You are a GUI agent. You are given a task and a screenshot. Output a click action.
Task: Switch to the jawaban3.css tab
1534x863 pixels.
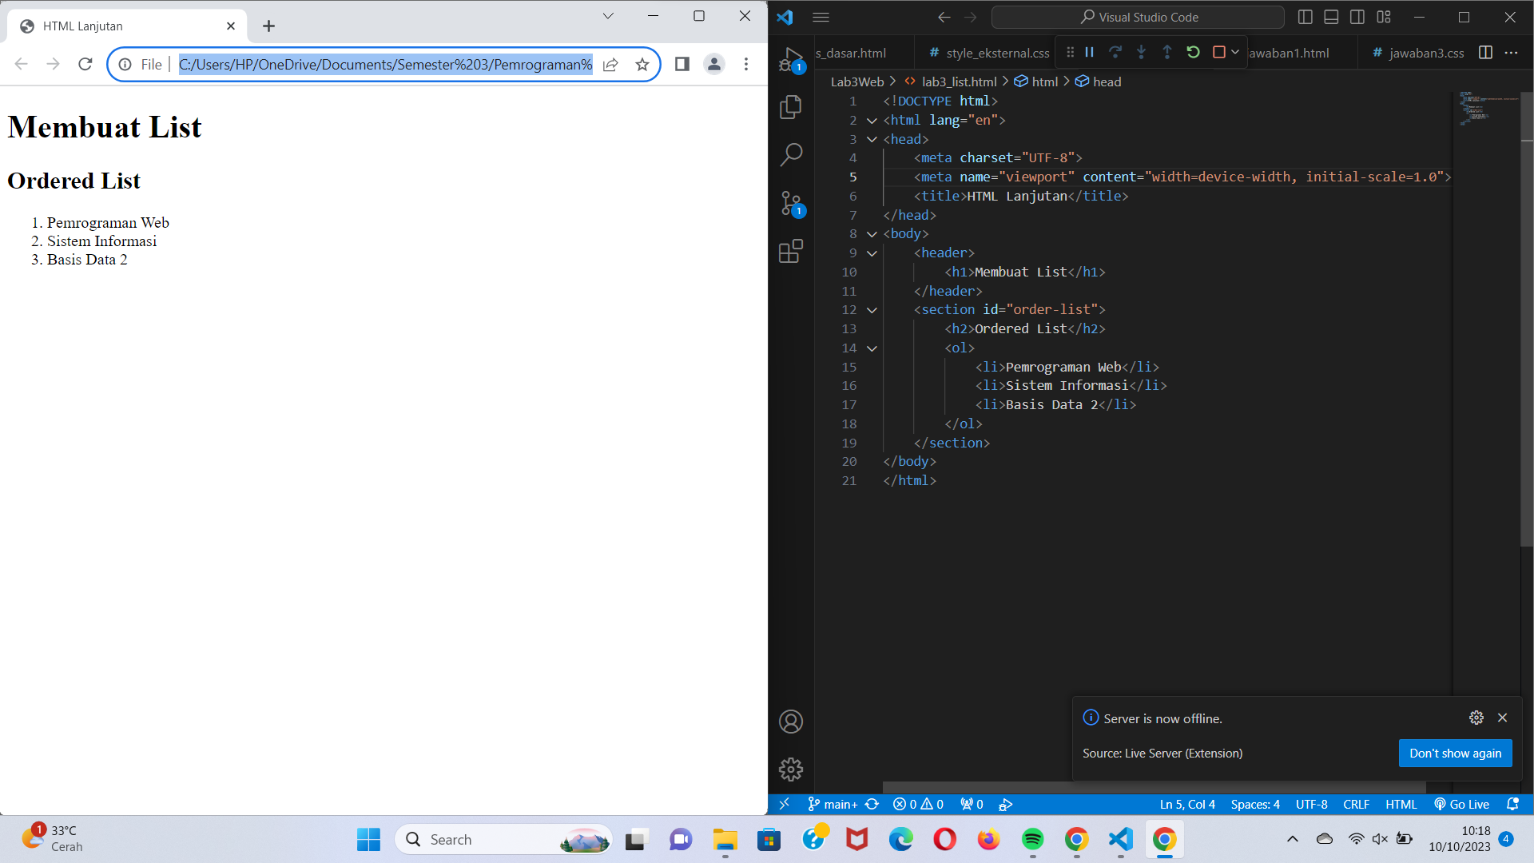click(1426, 53)
